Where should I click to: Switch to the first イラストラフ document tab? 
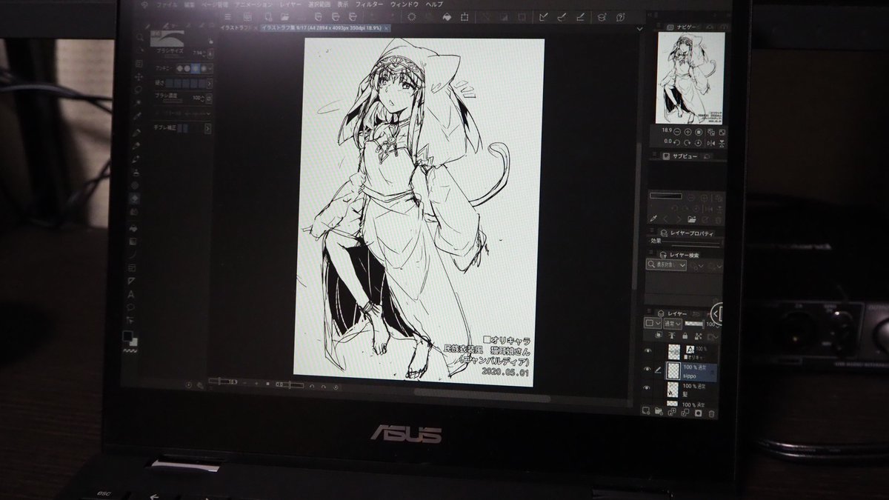[237, 27]
